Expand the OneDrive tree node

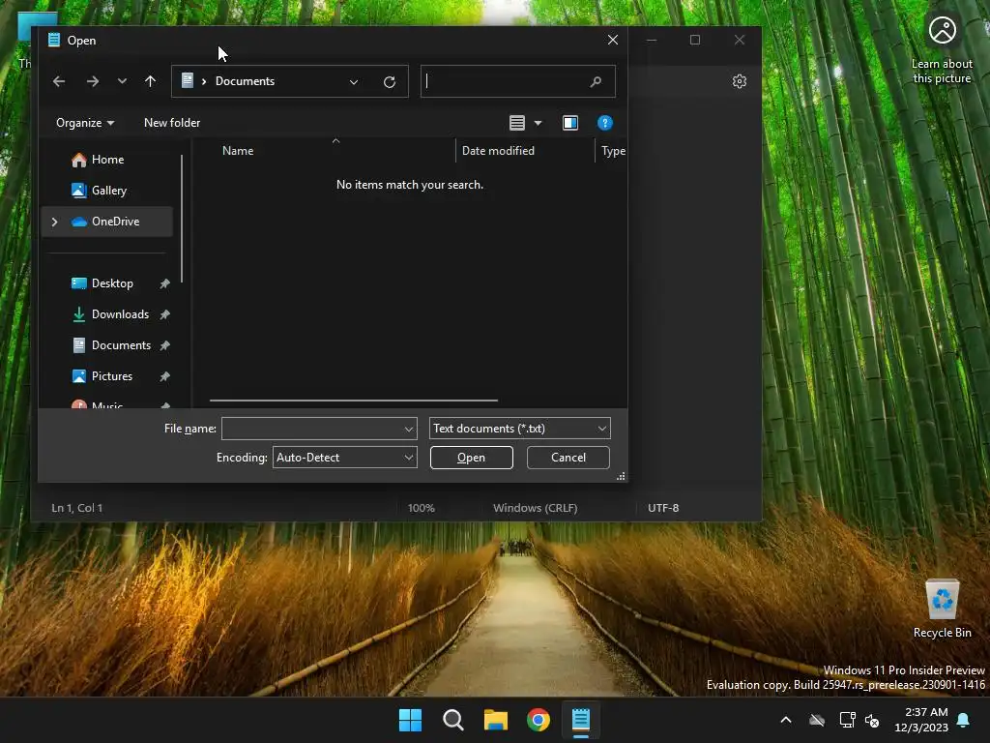55,222
